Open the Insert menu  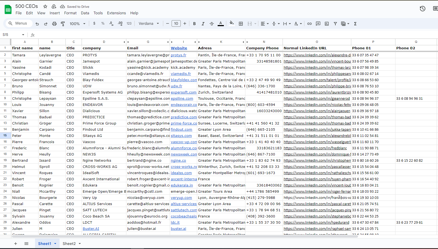55,13
